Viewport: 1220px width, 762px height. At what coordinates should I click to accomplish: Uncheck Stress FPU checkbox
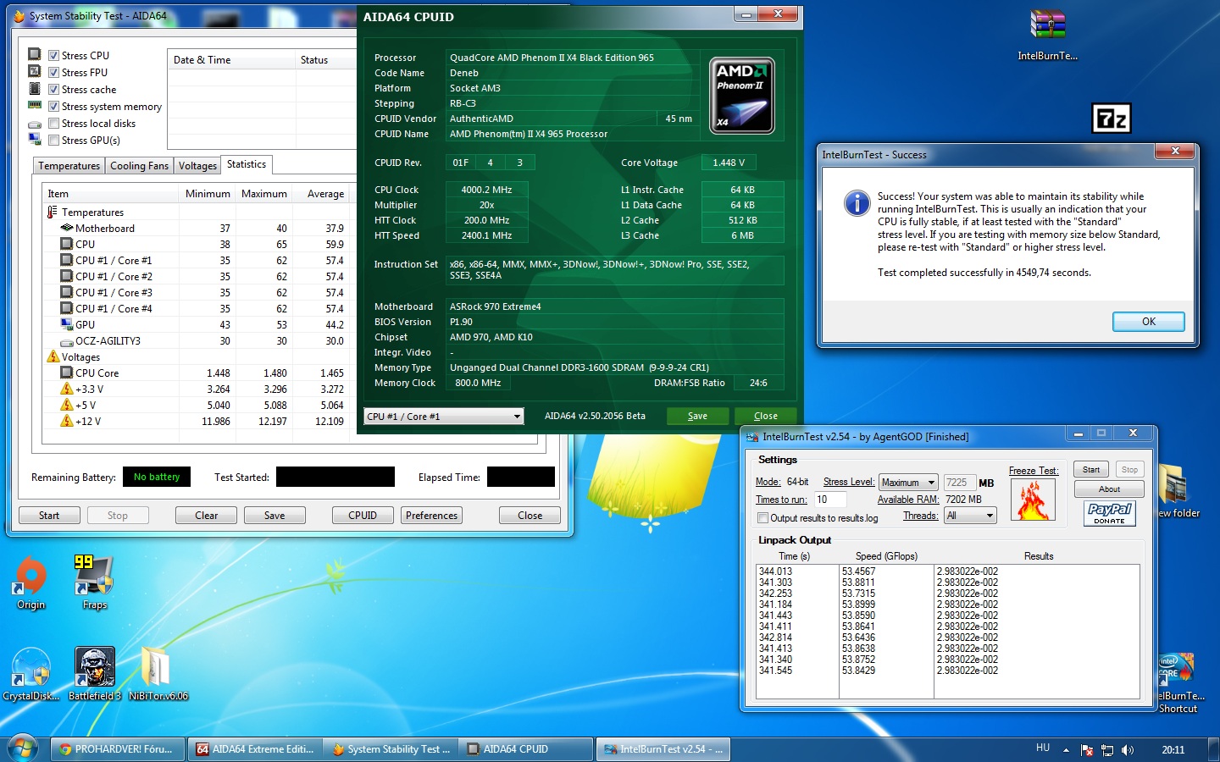[x=53, y=72]
